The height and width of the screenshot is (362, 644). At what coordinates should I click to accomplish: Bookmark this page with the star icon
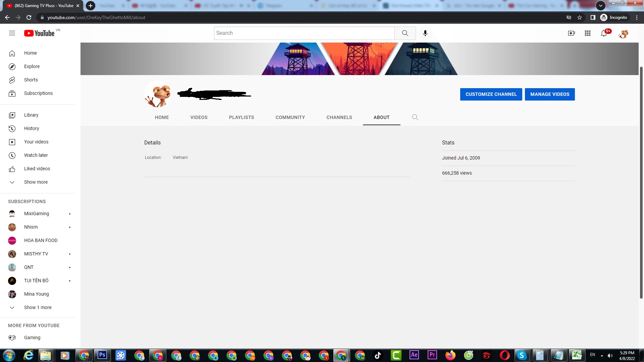pyautogui.click(x=580, y=17)
